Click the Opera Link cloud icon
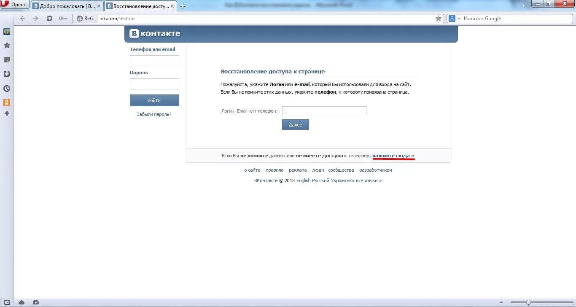Viewport: 576px width, 307px height. [x=22, y=302]
